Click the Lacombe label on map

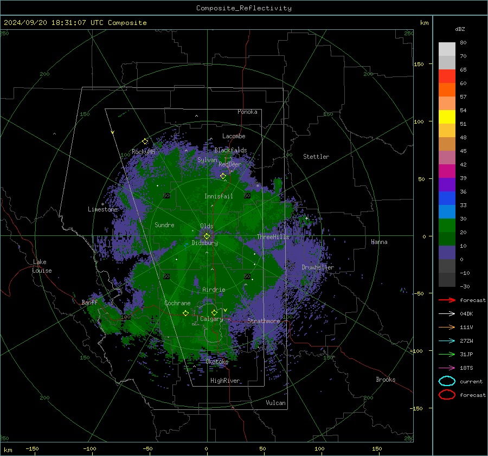234,136
